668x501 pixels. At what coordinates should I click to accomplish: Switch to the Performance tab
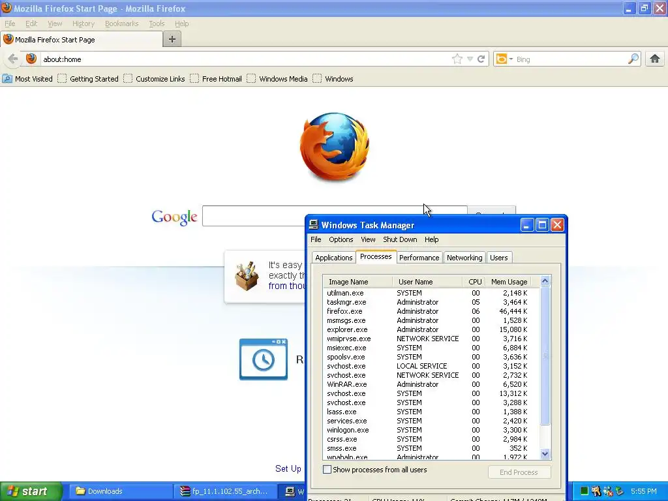[x=419, y=258]
